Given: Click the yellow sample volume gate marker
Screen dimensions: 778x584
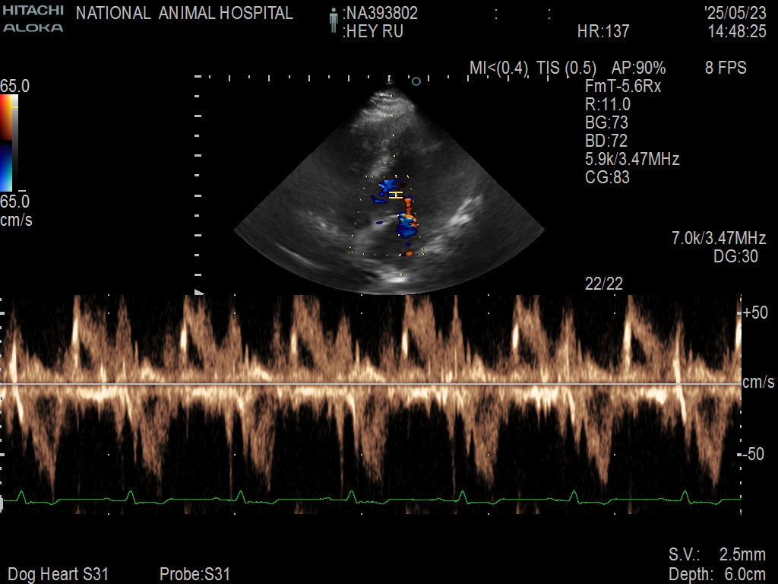Looking at the screenshot, I should click(395, 195).
